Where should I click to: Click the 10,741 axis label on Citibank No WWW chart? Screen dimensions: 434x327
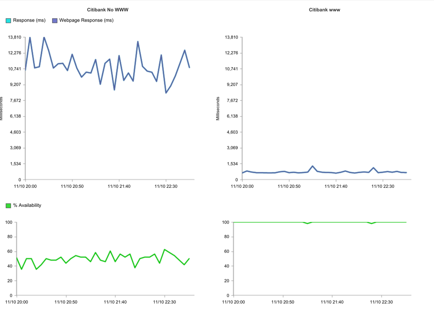pos(14,69)
